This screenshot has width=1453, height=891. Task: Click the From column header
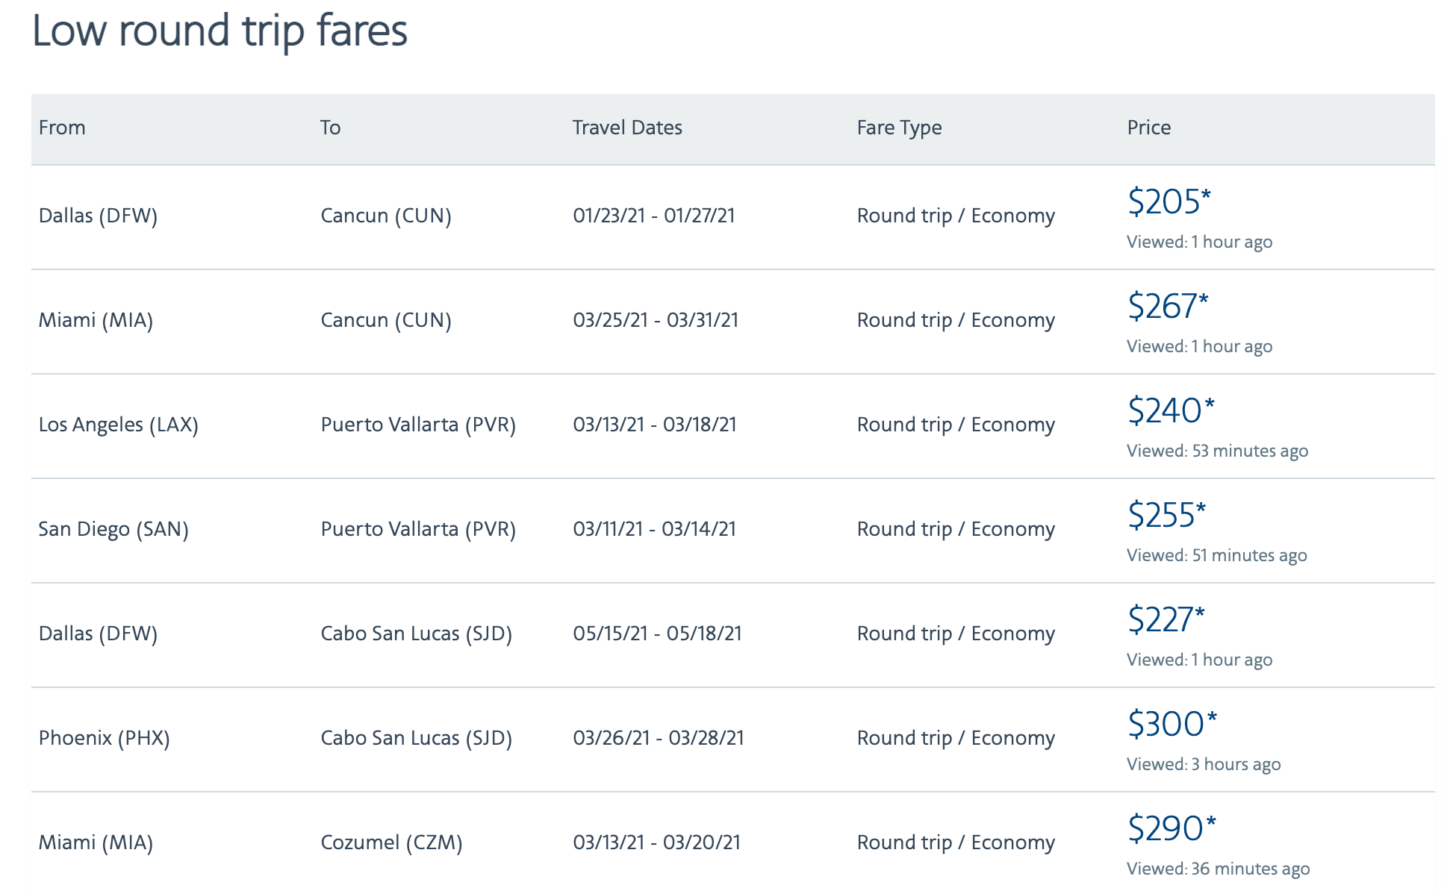(62, 128)
